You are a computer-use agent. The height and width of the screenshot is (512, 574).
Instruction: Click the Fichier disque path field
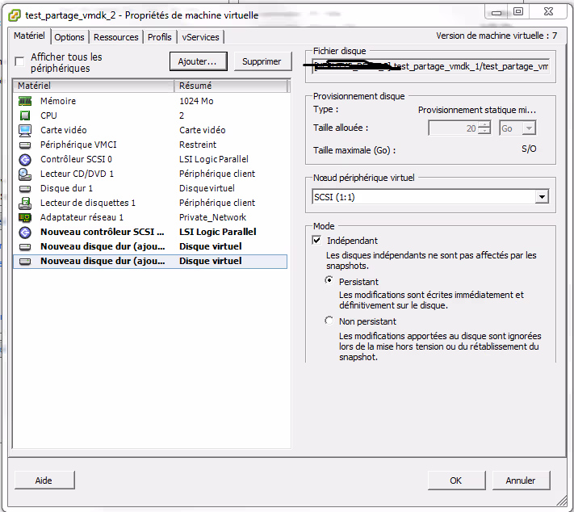coord(430,67)
